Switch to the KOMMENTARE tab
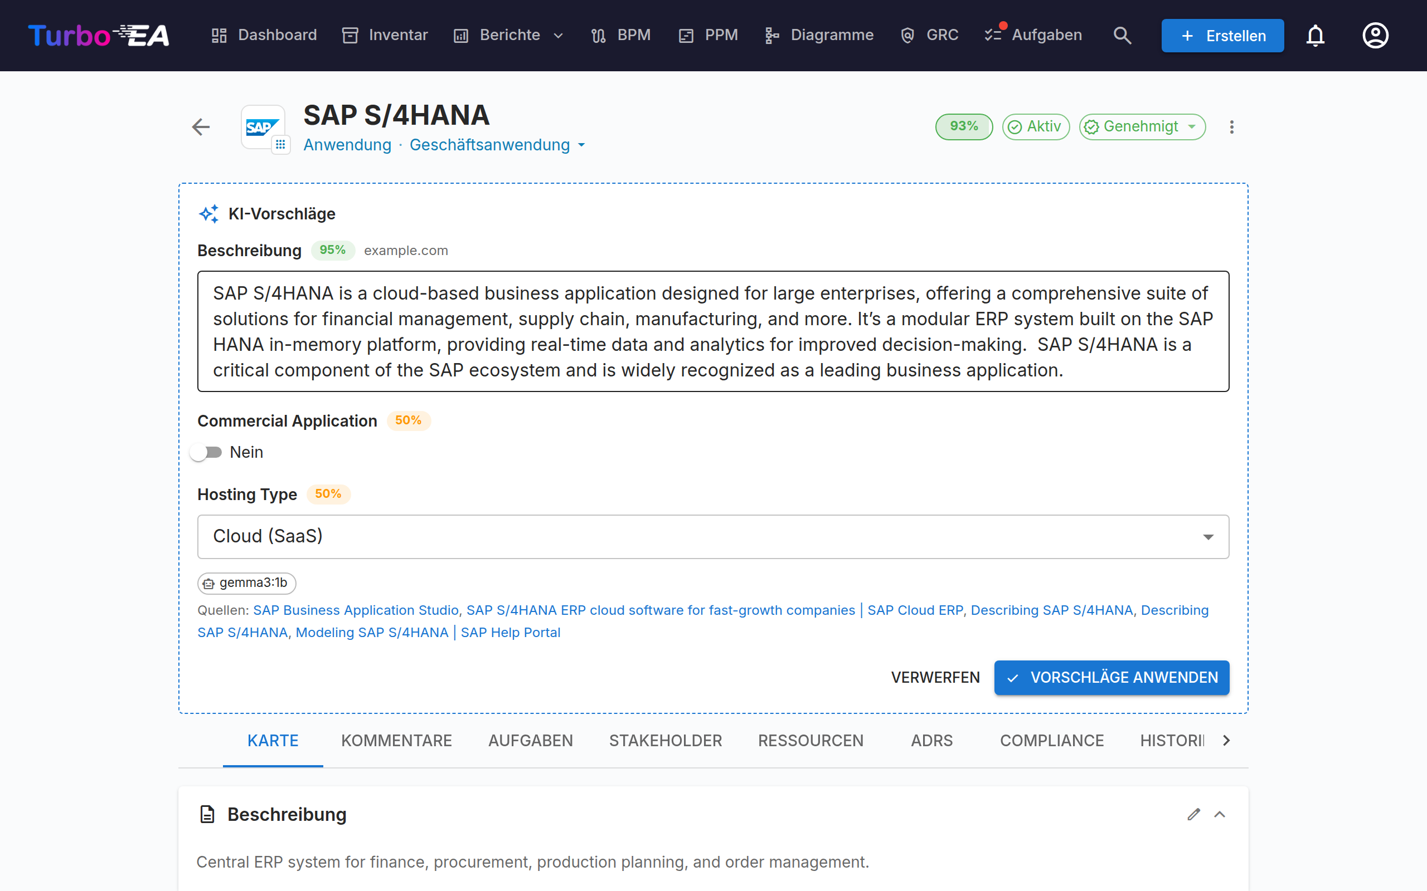 396,741
